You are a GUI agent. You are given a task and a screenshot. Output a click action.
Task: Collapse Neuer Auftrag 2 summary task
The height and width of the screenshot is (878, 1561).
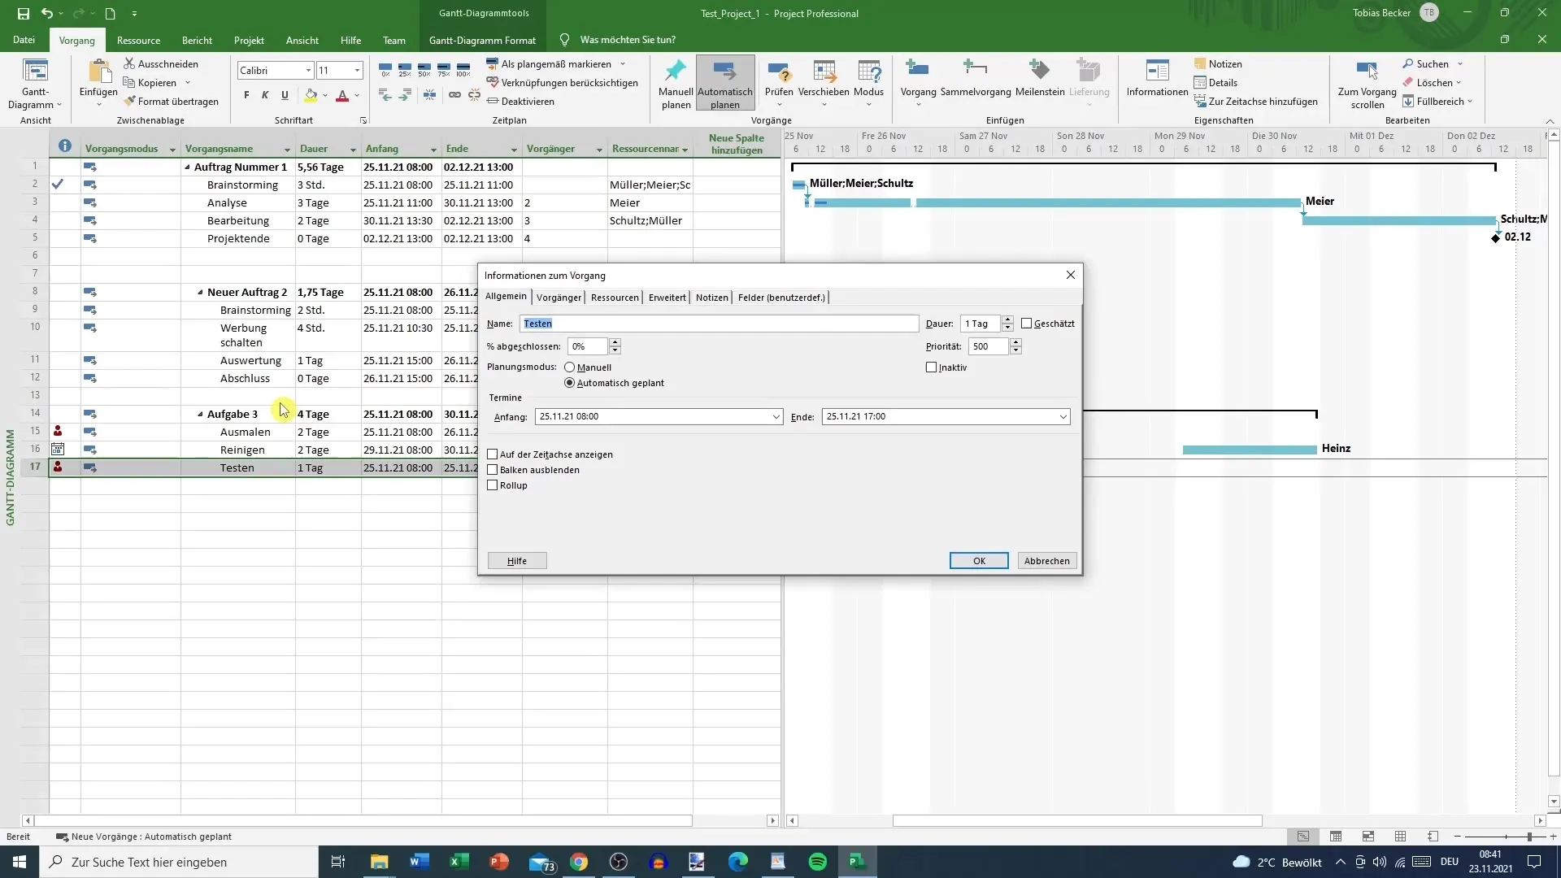click(x=200, y=293)
